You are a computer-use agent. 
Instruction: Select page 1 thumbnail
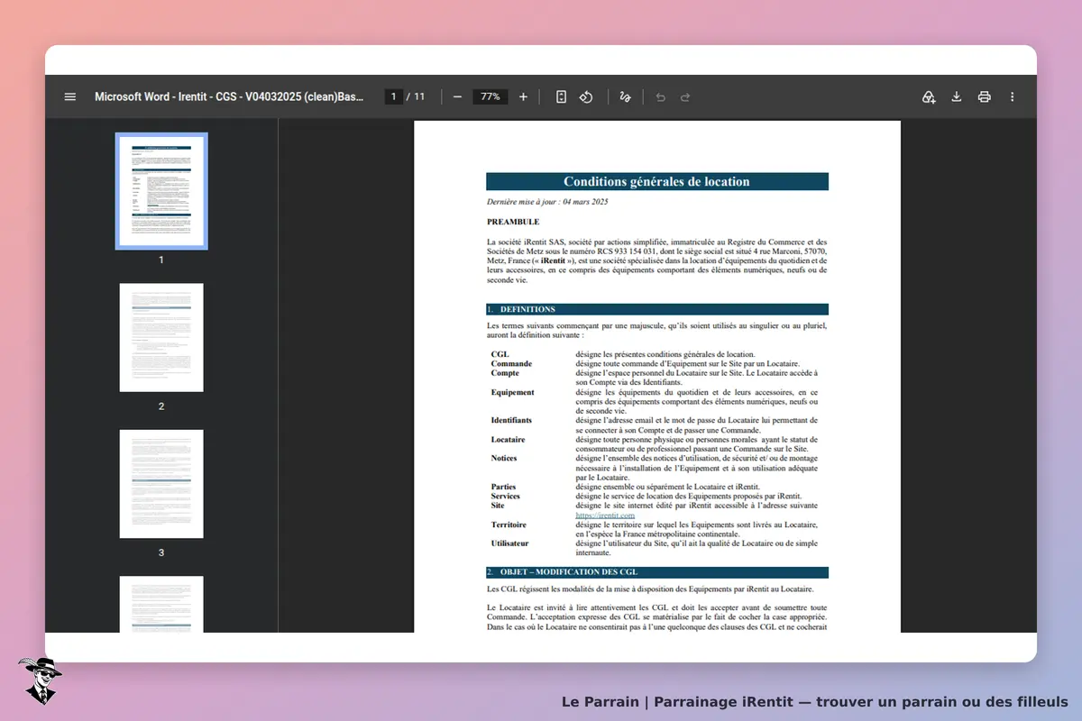161,191
